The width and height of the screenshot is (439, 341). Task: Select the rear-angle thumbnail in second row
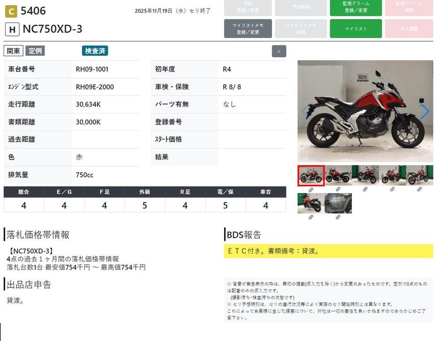coord(311,203)
